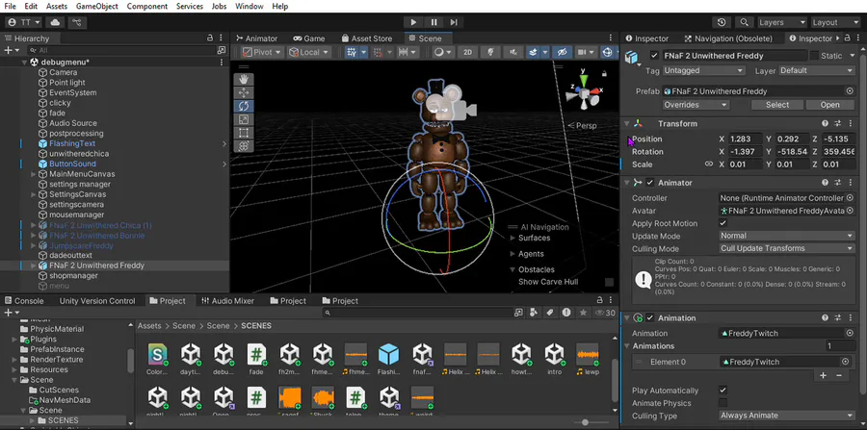Open the Tag Untagged dropdown
This screenshot has width=867, height=430.
click(x=703, y=70)
